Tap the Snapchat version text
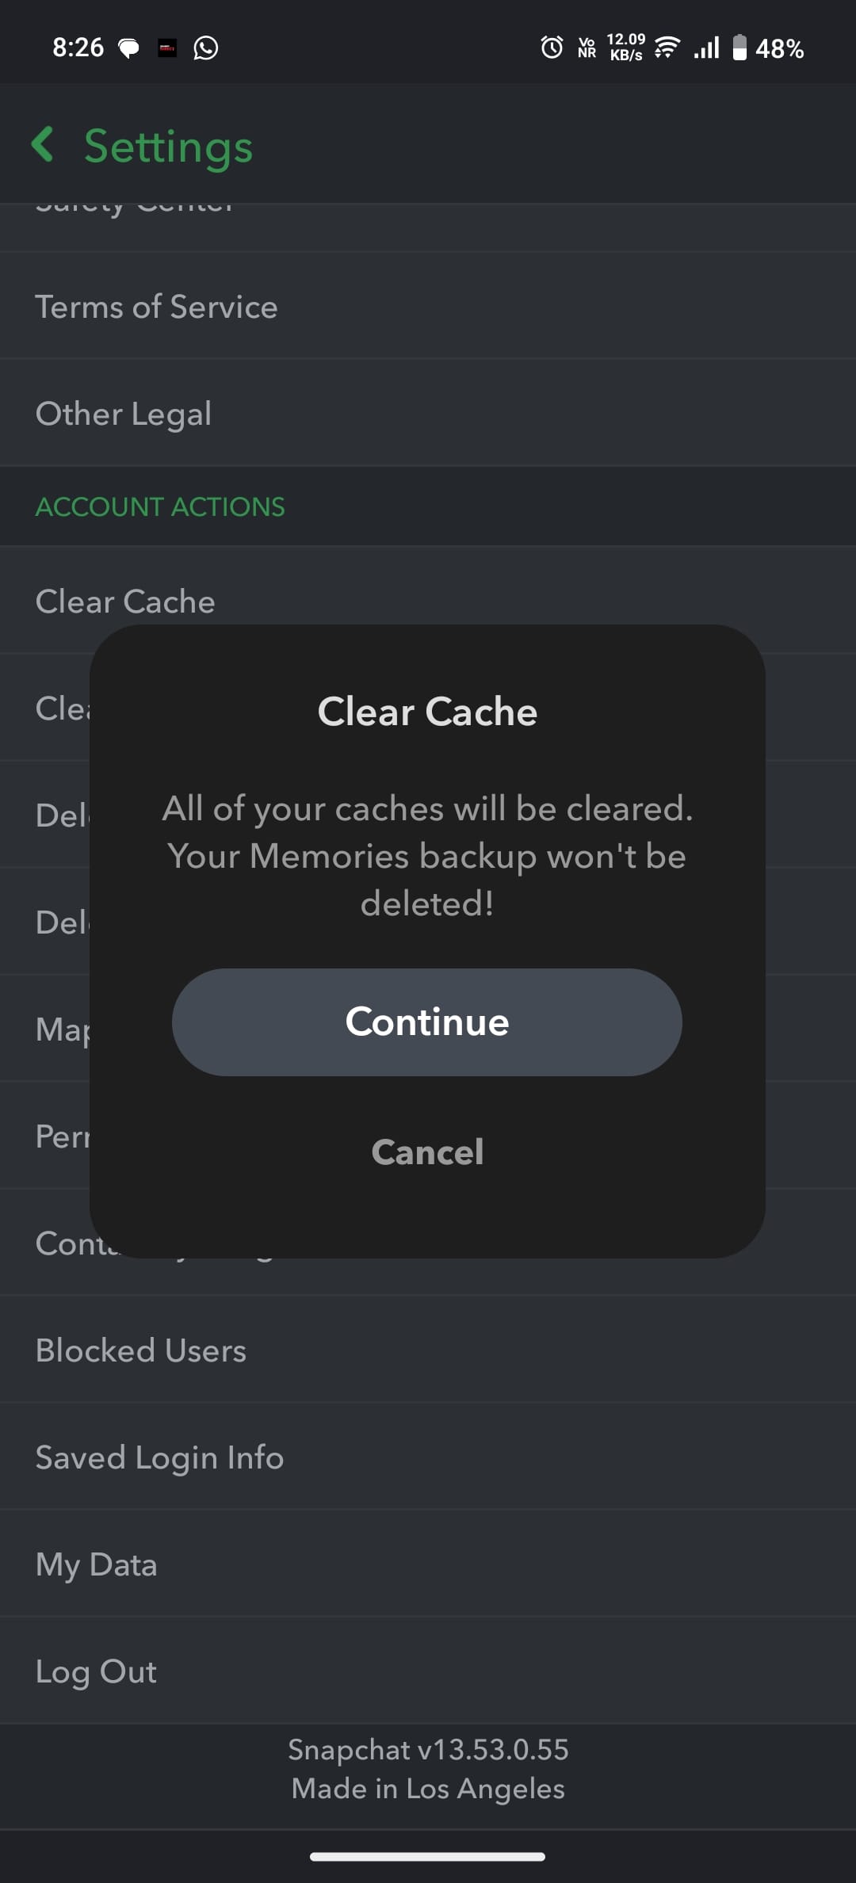The image size is (856, 1883). [x=428, y=1750]
